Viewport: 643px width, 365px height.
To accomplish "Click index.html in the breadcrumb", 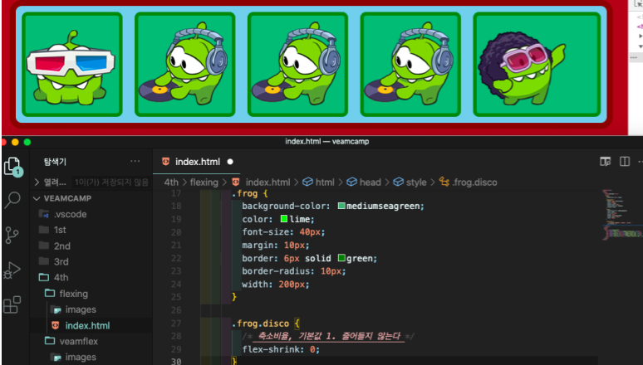I will [268, 182].
